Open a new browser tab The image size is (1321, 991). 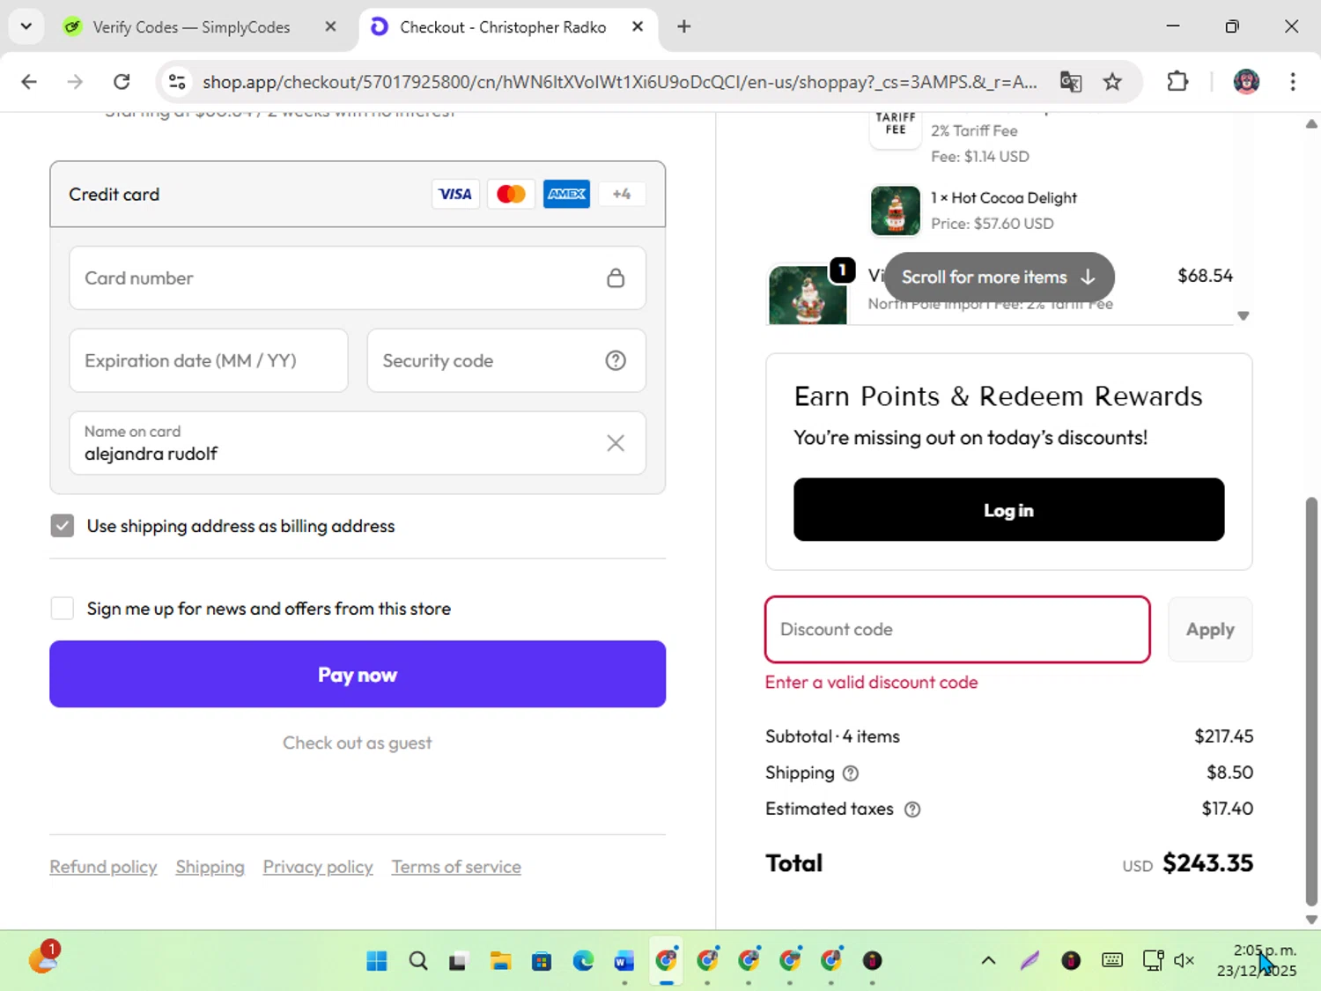click(x=683, y=26)
